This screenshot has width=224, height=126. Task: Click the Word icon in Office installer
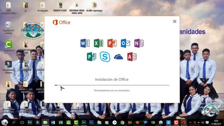(85, 43)
